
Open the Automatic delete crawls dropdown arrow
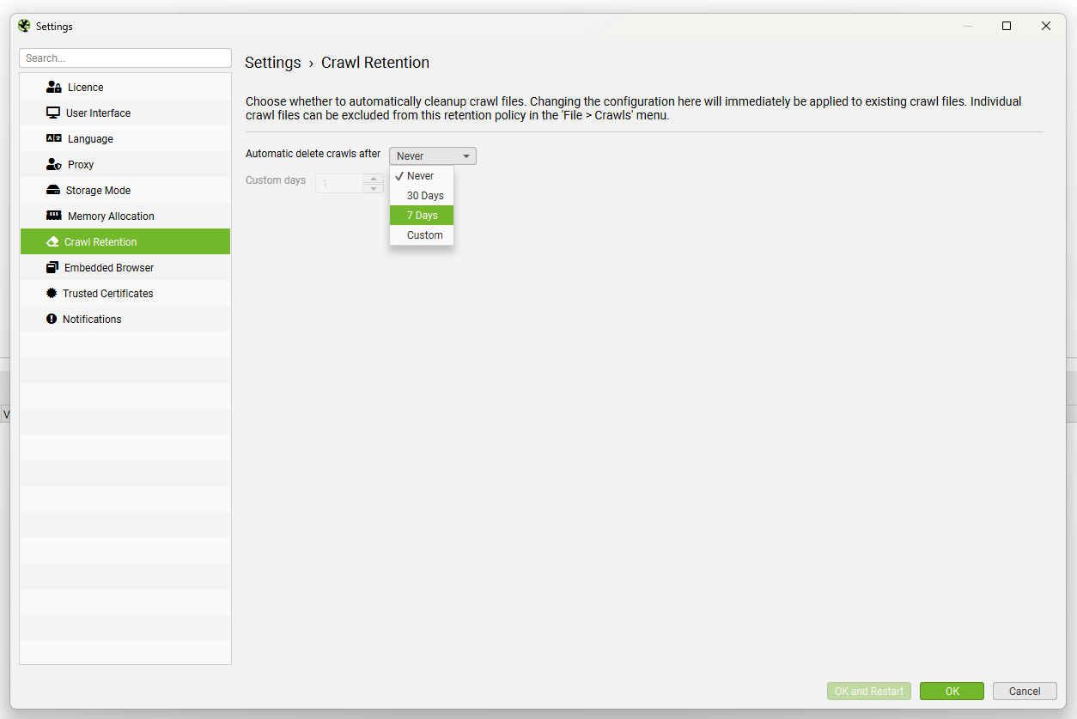coord(465,155)
